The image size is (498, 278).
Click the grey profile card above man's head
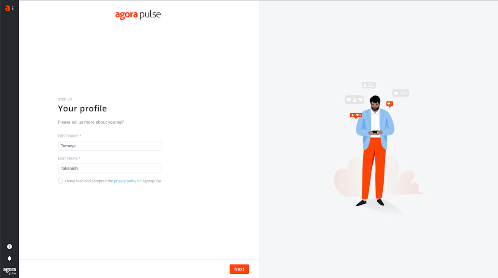tap(369, 85)
